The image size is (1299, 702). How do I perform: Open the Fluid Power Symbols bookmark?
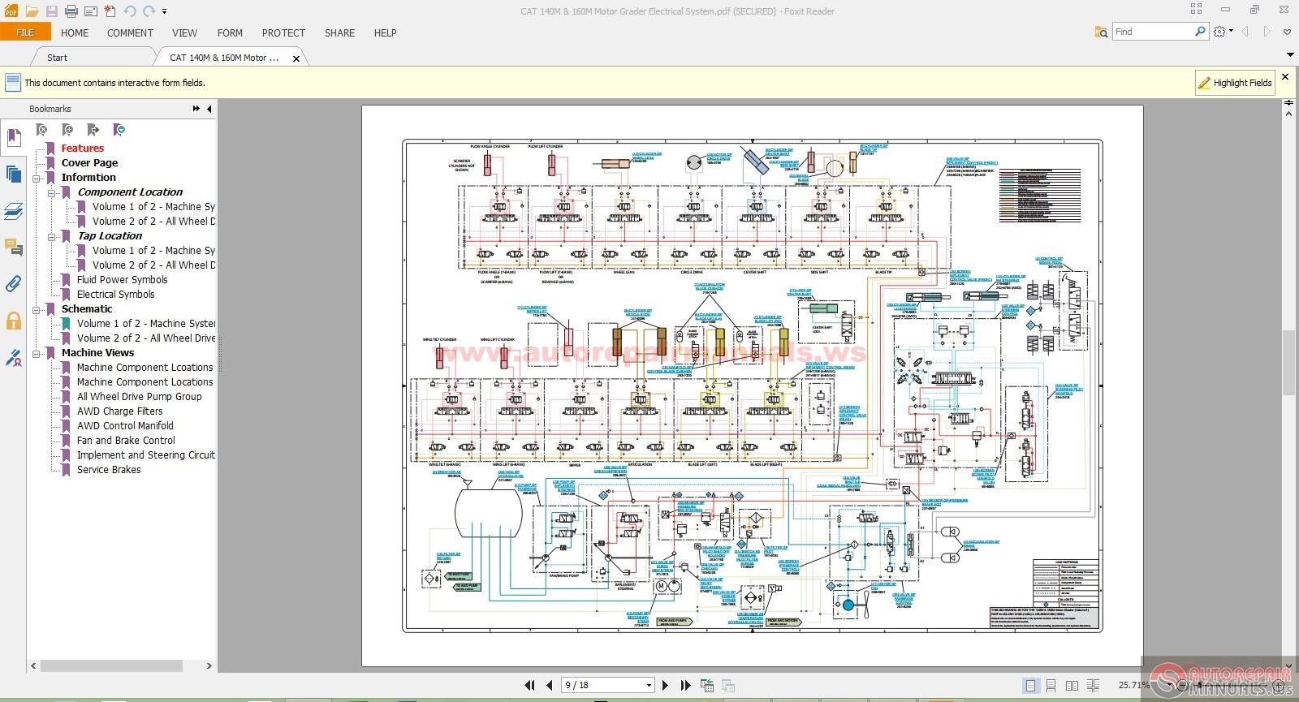[123, 280]
